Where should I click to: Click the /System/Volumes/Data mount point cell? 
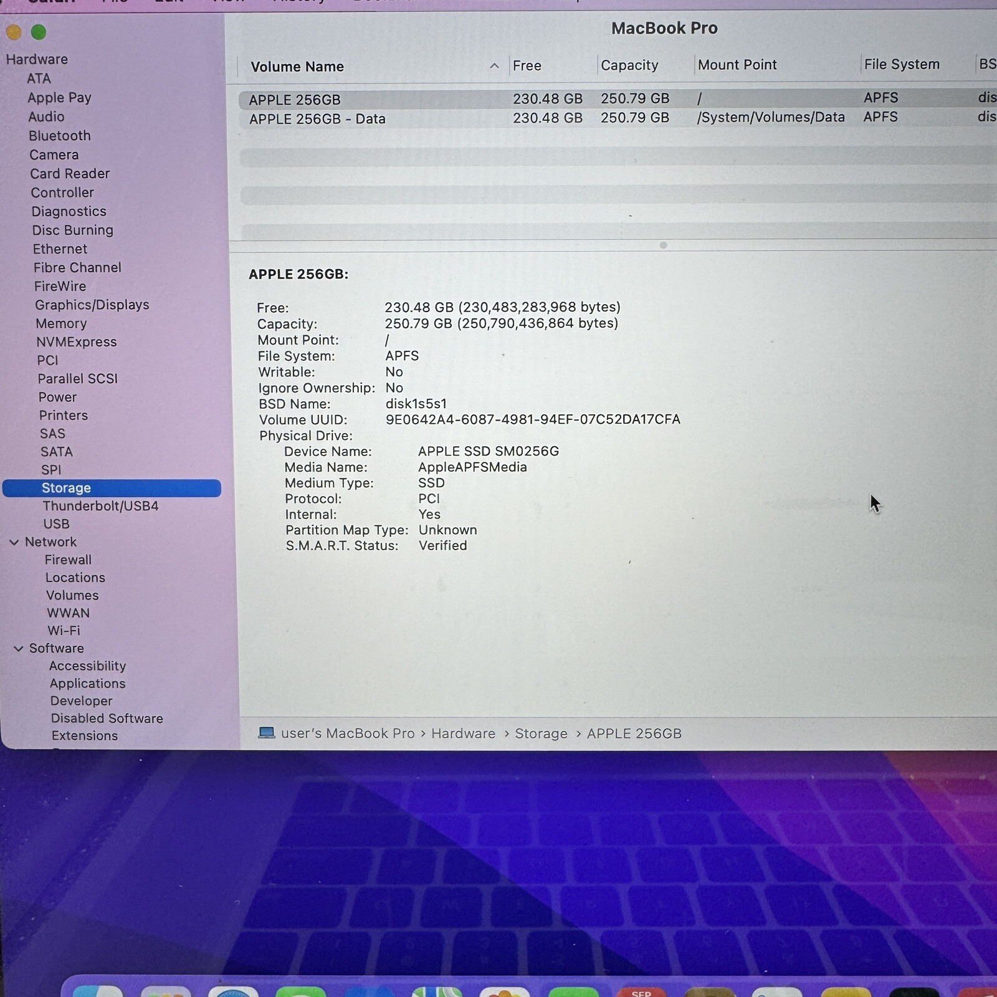[x=771, y=117]
